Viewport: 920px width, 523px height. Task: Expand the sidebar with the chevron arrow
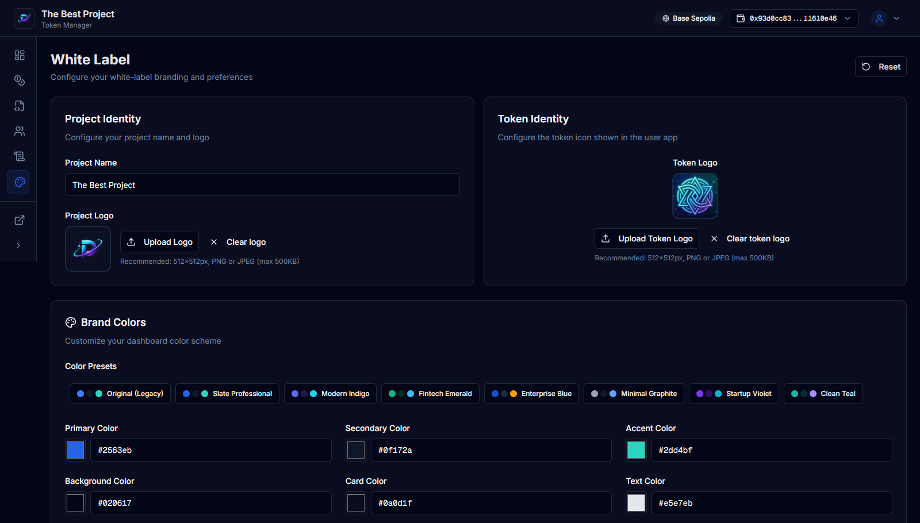click(19, 245)
